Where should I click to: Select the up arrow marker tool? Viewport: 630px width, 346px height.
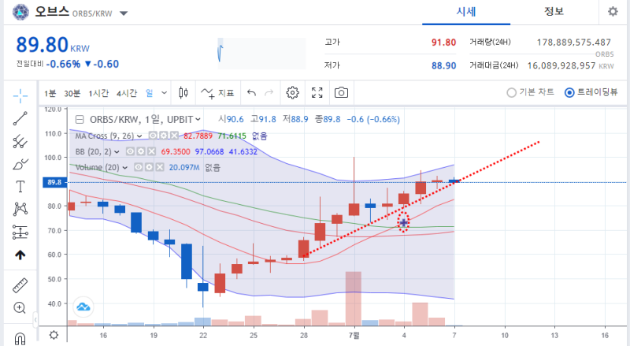(x=20, y=255)
